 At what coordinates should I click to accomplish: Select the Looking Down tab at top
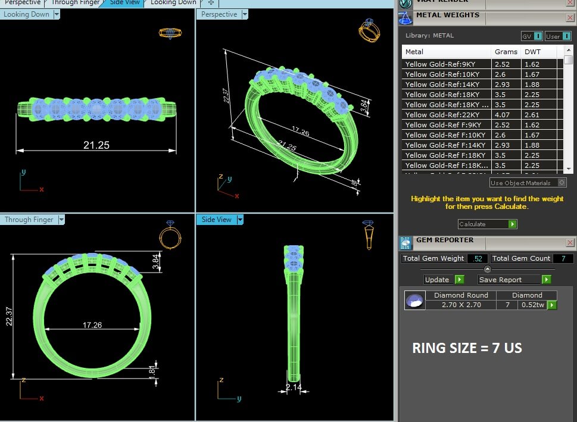pyautogui.click(x=173, y=2)
